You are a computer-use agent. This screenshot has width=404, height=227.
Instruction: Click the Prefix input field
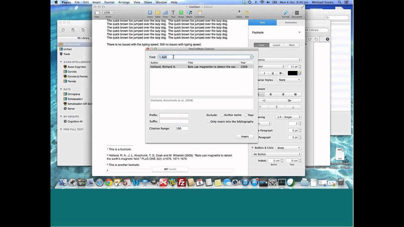[x=174, y=115]
